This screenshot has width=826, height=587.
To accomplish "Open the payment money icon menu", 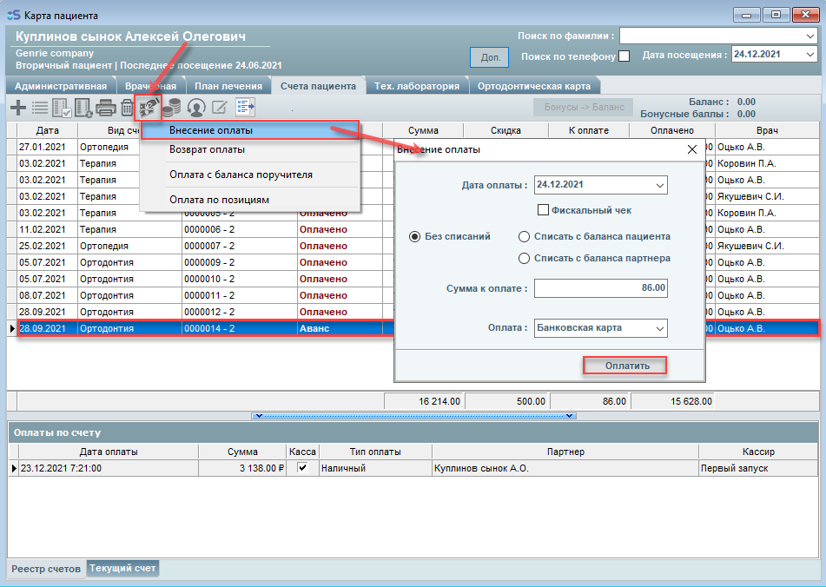I will tap(149, 108).
